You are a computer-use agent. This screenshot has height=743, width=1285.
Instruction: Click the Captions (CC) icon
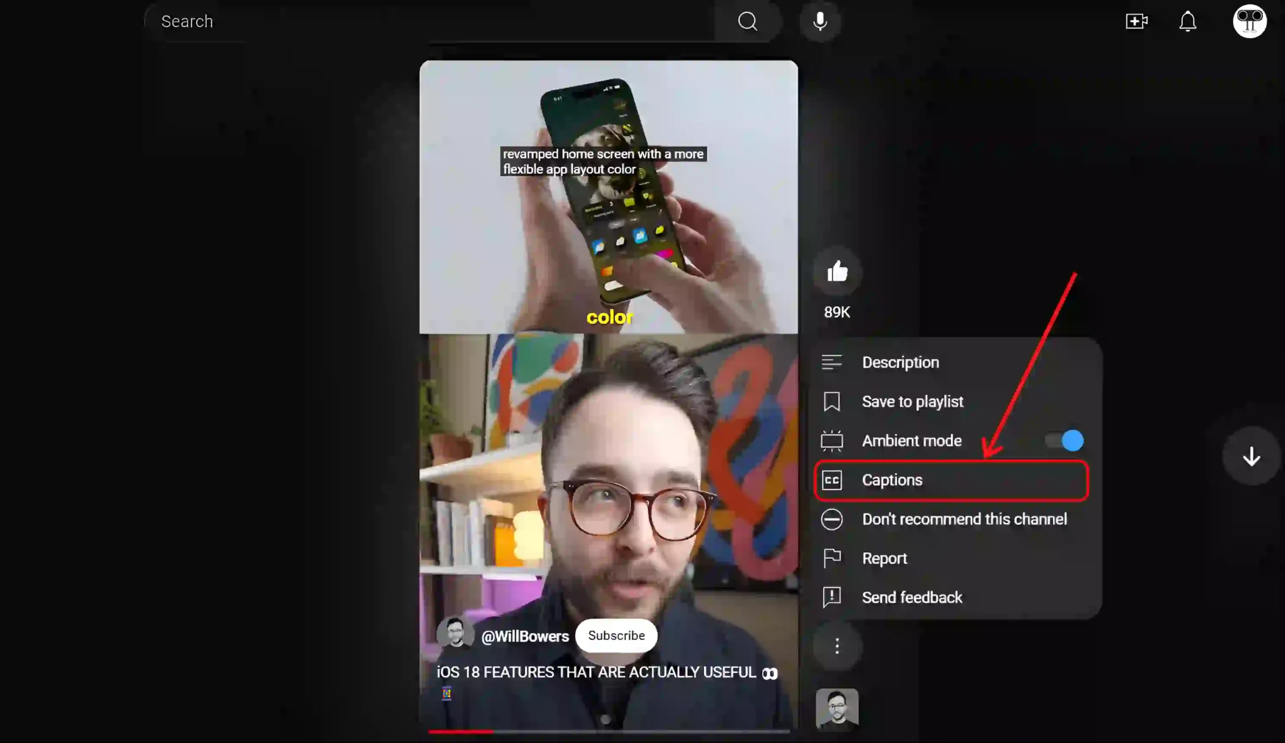point(831,479)
